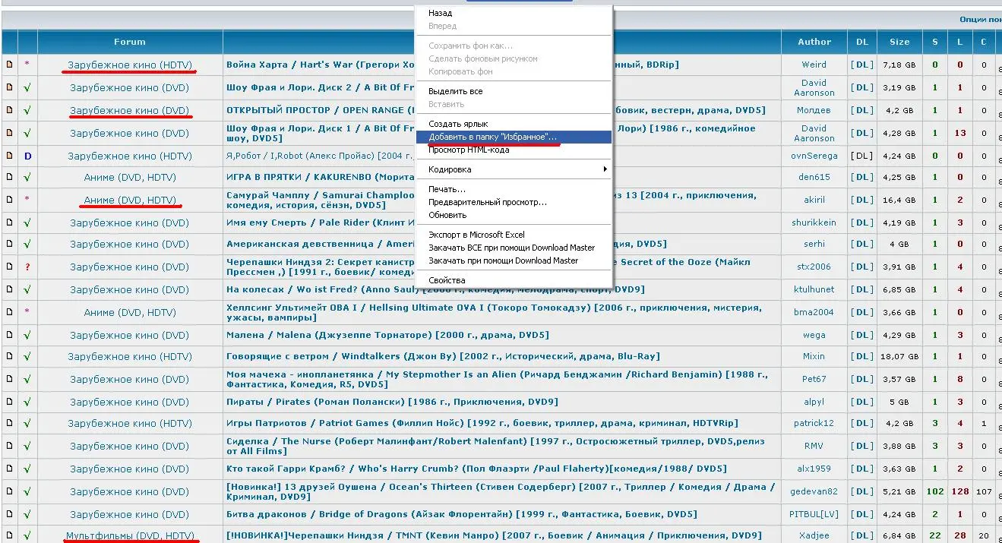The width and height of the screenshot is (1002, 543).
Task: Click the 16,4 GB size cell
Action: coord(899,200)
